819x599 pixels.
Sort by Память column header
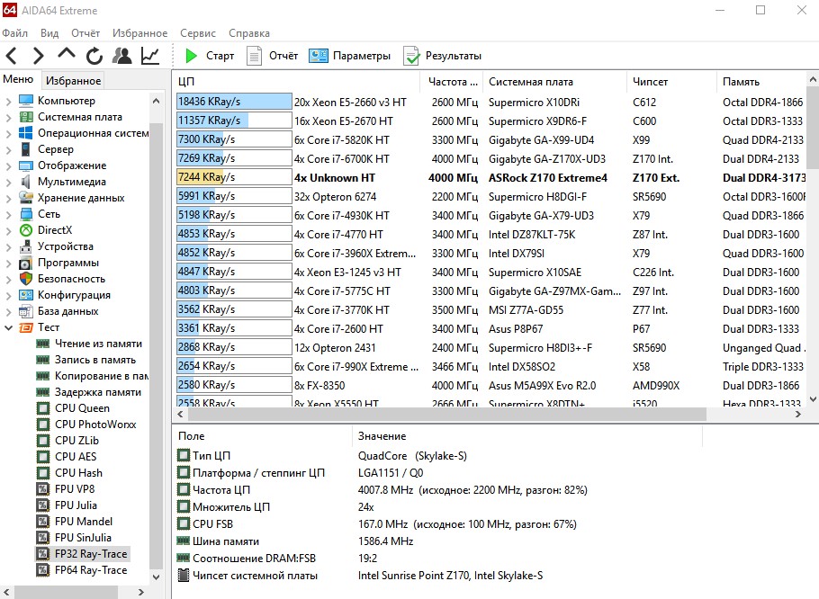point(762,82)
